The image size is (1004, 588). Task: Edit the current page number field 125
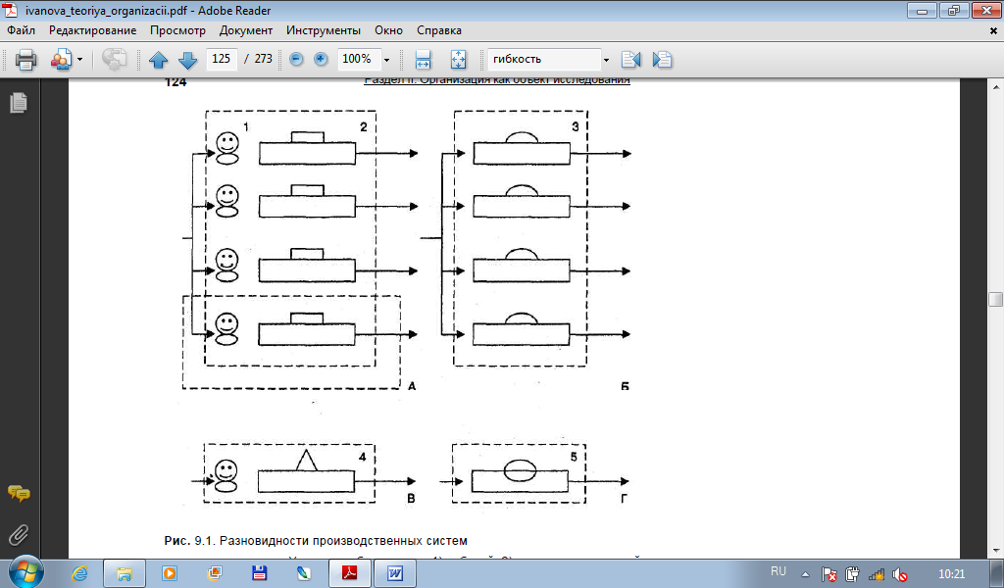point(222,59)
